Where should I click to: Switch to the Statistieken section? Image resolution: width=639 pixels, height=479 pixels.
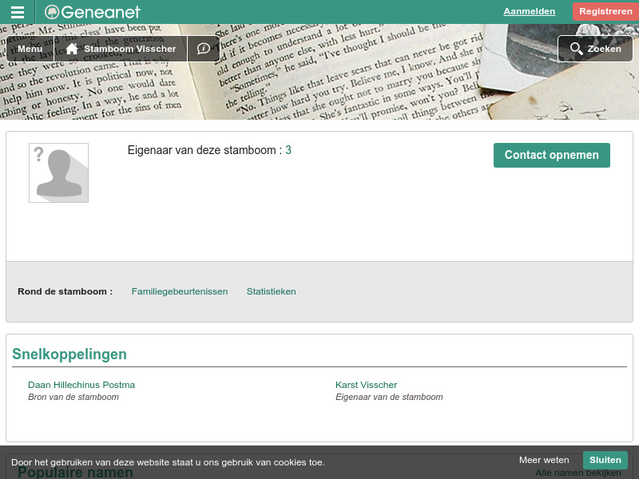point(271,291)
